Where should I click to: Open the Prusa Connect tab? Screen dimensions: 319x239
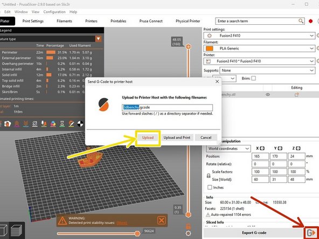tap(151, 21)
